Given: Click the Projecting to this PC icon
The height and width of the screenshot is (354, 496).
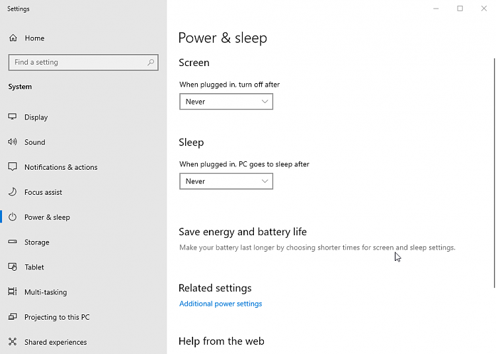Looking at the screenshot, I should 13,317.
